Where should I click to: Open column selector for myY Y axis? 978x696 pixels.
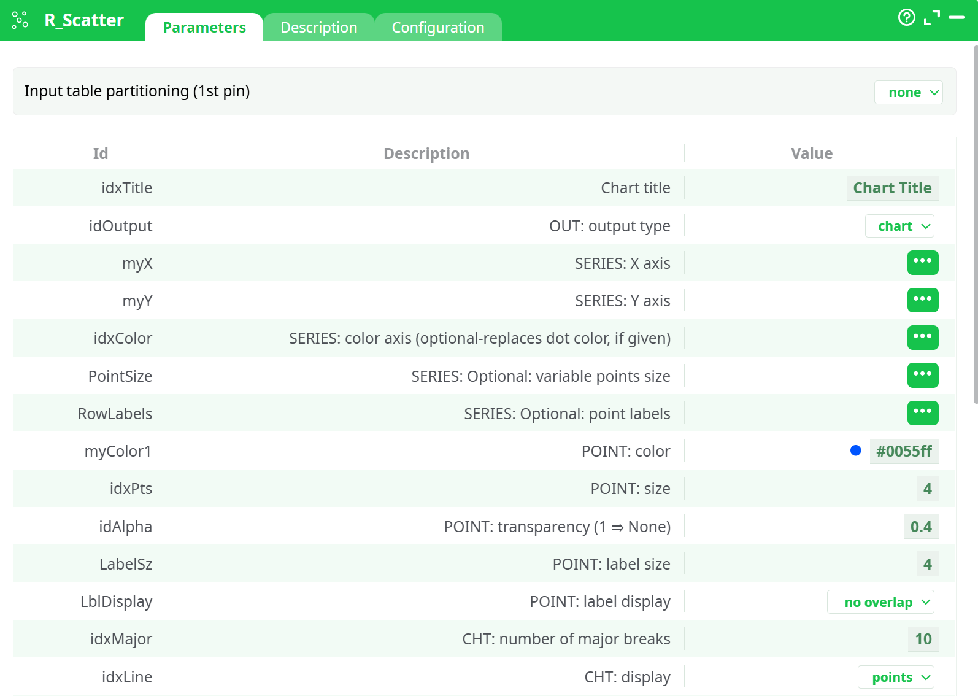(x=922, y=300)
